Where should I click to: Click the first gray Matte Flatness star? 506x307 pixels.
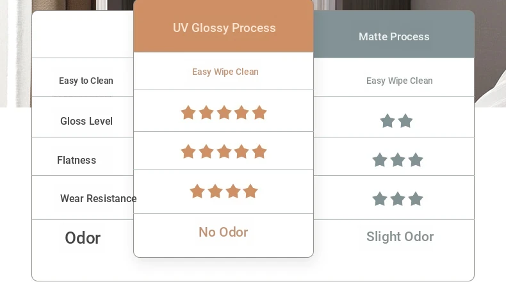click(x=380, y=160)
